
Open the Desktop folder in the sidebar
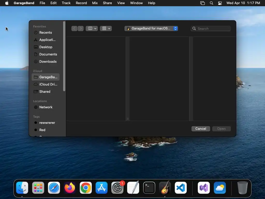point(45,47)
